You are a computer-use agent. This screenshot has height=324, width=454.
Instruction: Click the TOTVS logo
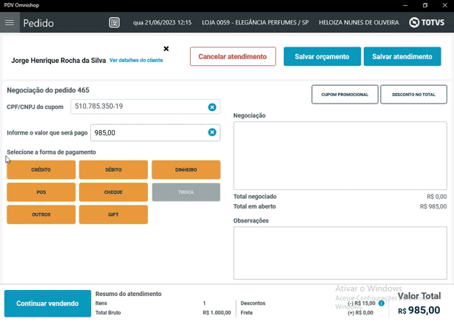tap(427, 23)
